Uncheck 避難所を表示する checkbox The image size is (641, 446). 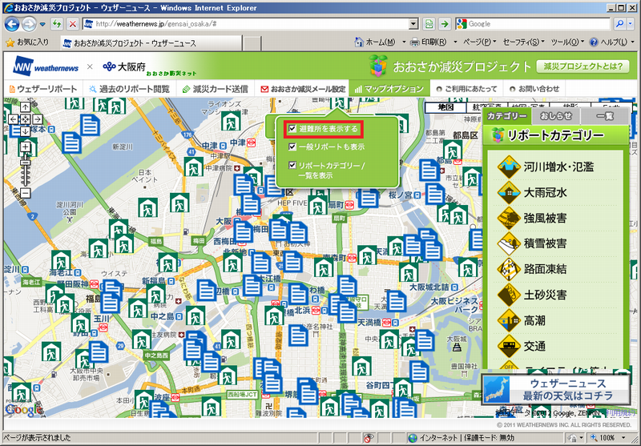292,129
